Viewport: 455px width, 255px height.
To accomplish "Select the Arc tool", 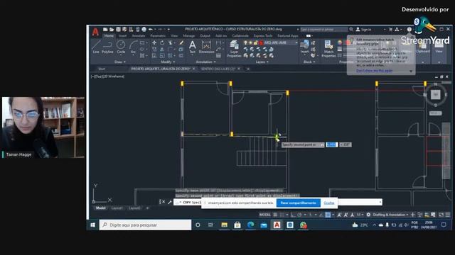I will coord(133,47).
